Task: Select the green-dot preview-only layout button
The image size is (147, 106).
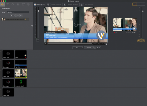Action: 139,4
